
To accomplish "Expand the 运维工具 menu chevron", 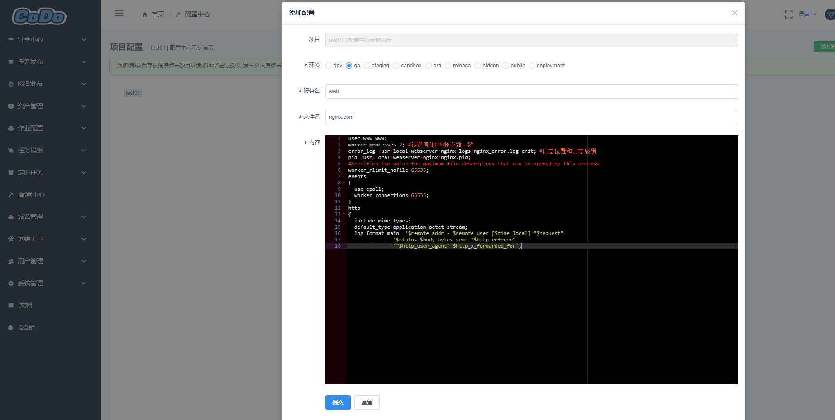I will tap(84, 239).
